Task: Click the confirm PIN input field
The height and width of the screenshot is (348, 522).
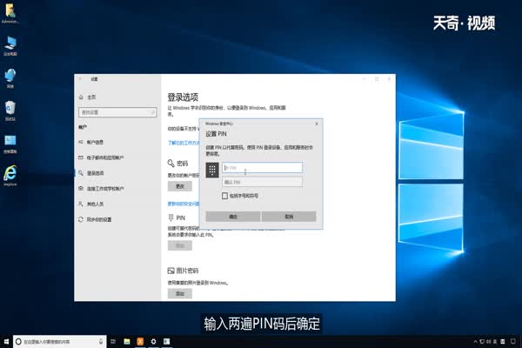Action: [263, 182]
